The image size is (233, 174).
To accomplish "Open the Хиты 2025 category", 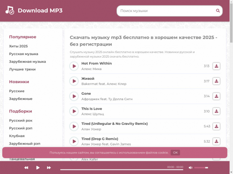I will tap(18, 46).
